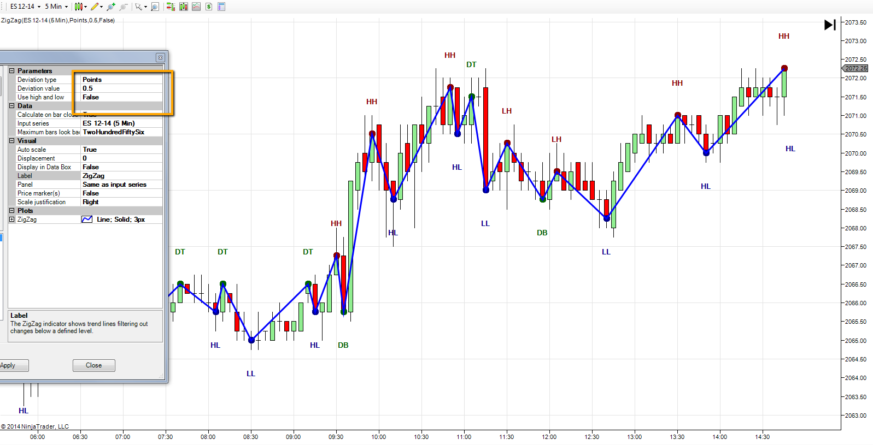
Task: Select the Use high and low value
Action: pyautogui.click(x=121, y=97)
